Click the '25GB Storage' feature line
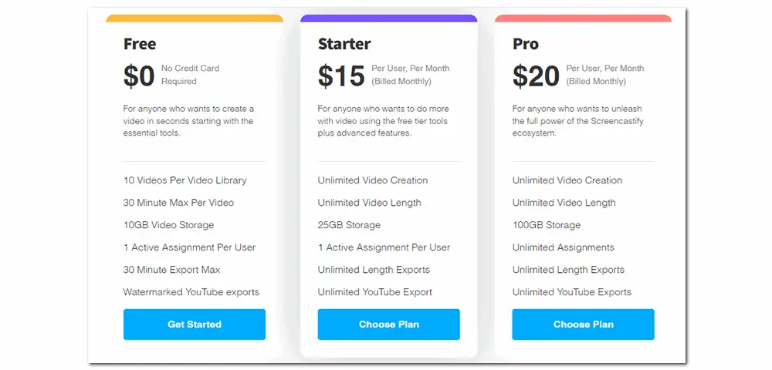 coord(349,225)
